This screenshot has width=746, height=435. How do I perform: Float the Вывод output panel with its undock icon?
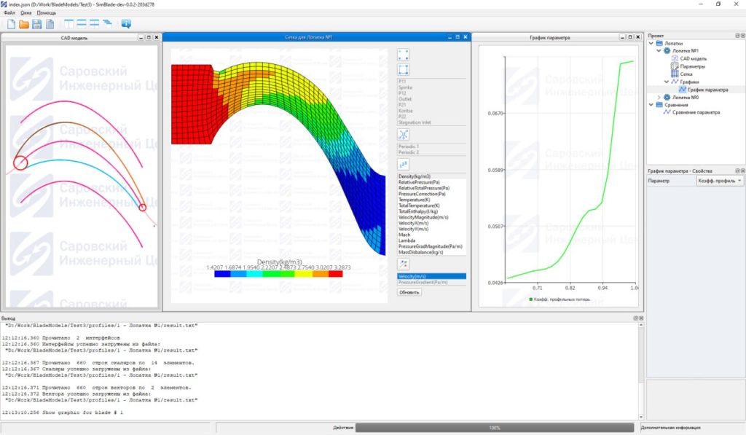coord(635,318)
